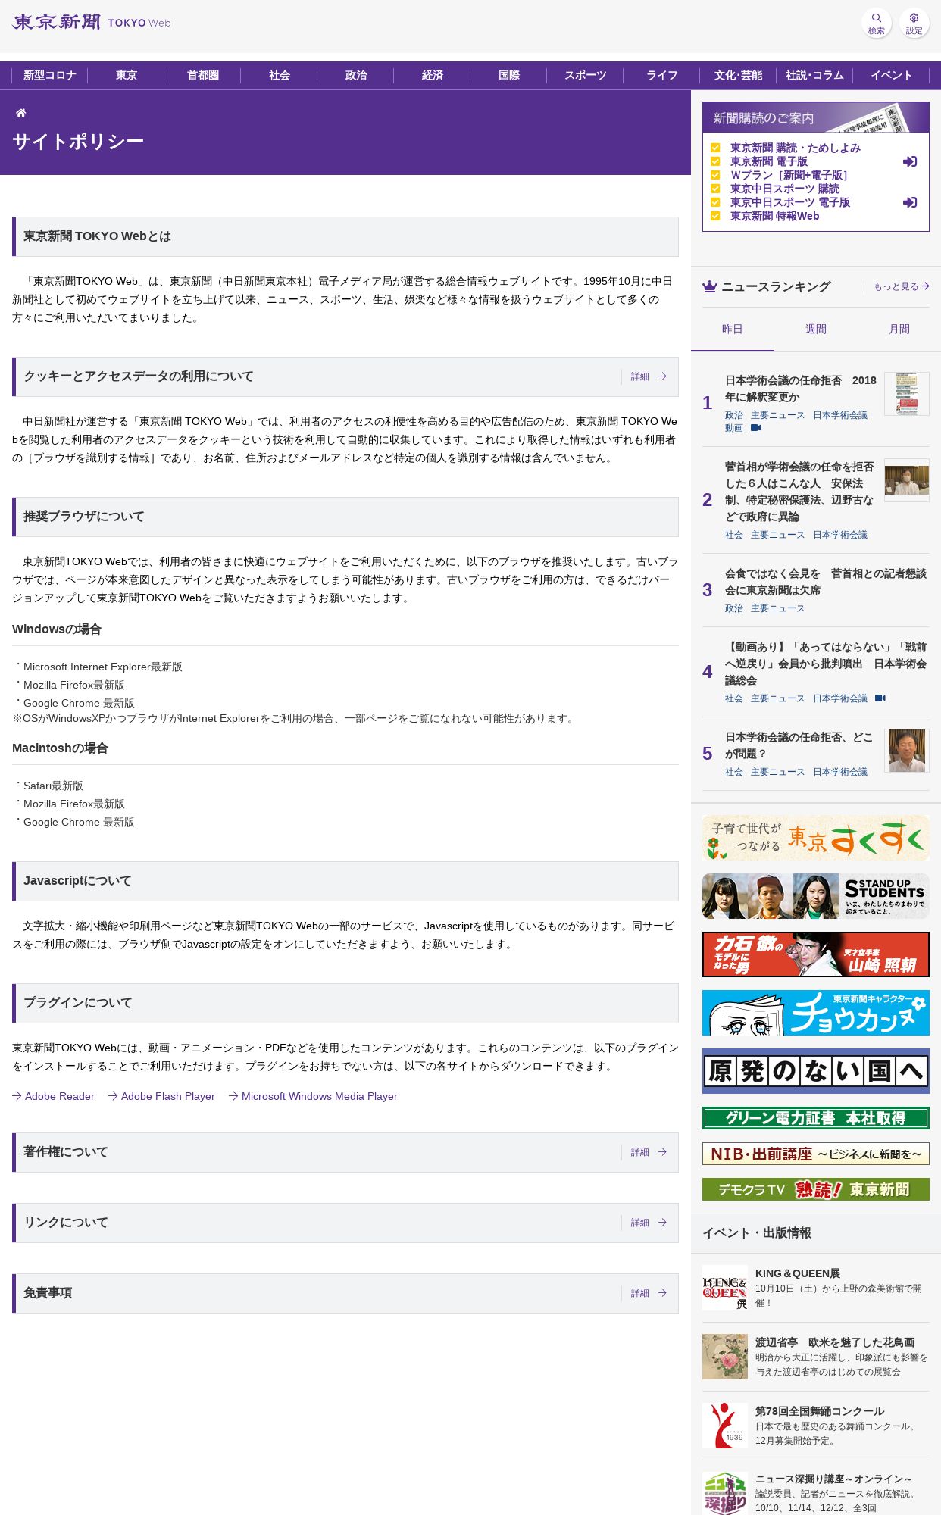Open the 東京すくすく banner
This screenshot has height=1515, width=941.
816,838
